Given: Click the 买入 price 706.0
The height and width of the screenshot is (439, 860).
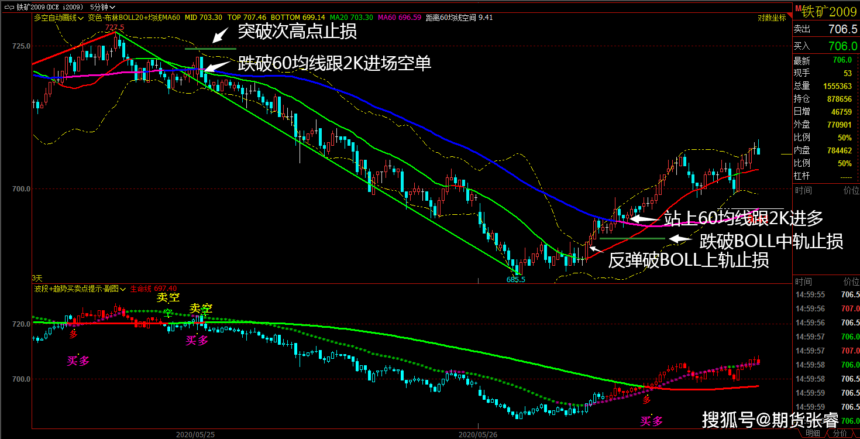Looking at the screenshot, I should click(x=843, y=46).
